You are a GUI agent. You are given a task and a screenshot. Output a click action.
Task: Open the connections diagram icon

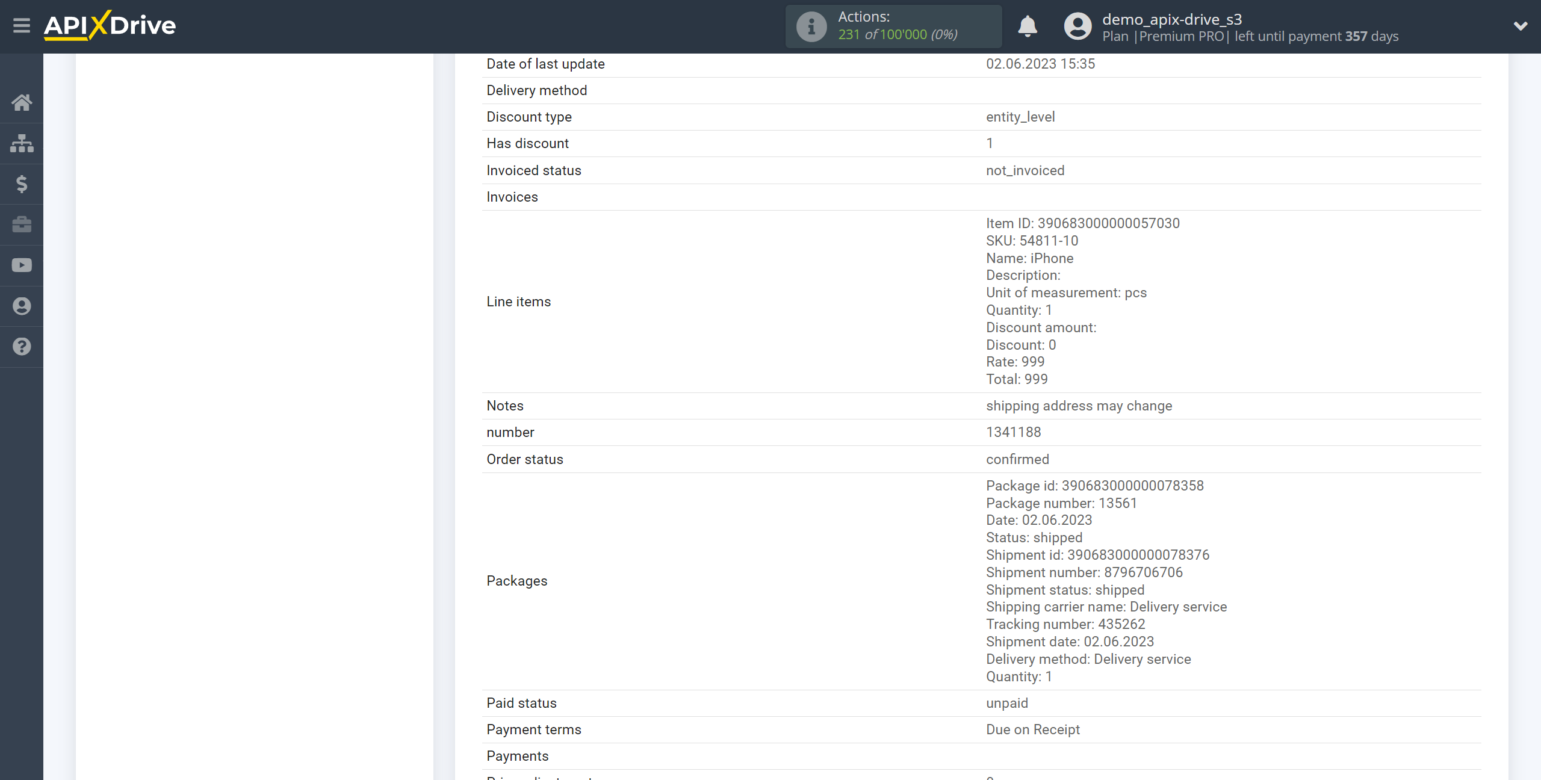click(22, 143)
